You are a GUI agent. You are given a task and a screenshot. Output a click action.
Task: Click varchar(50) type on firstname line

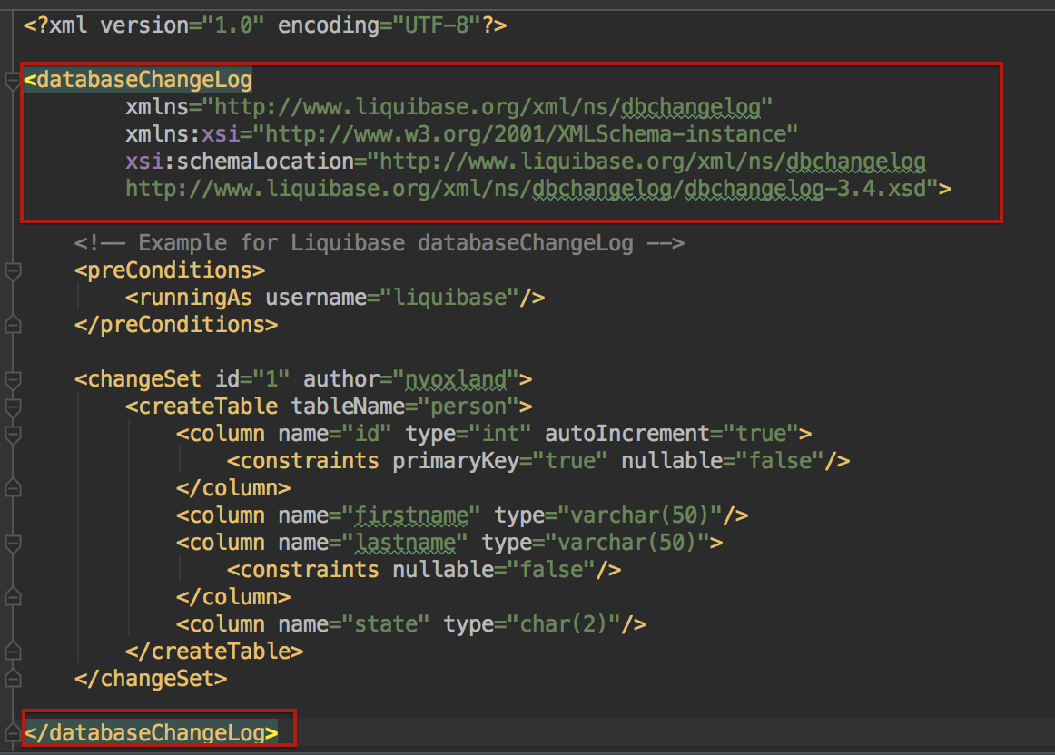point(639,515)
